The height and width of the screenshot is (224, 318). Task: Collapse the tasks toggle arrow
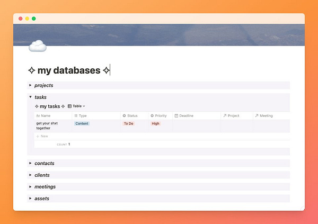pyautogui.click(x=30, y=97)
